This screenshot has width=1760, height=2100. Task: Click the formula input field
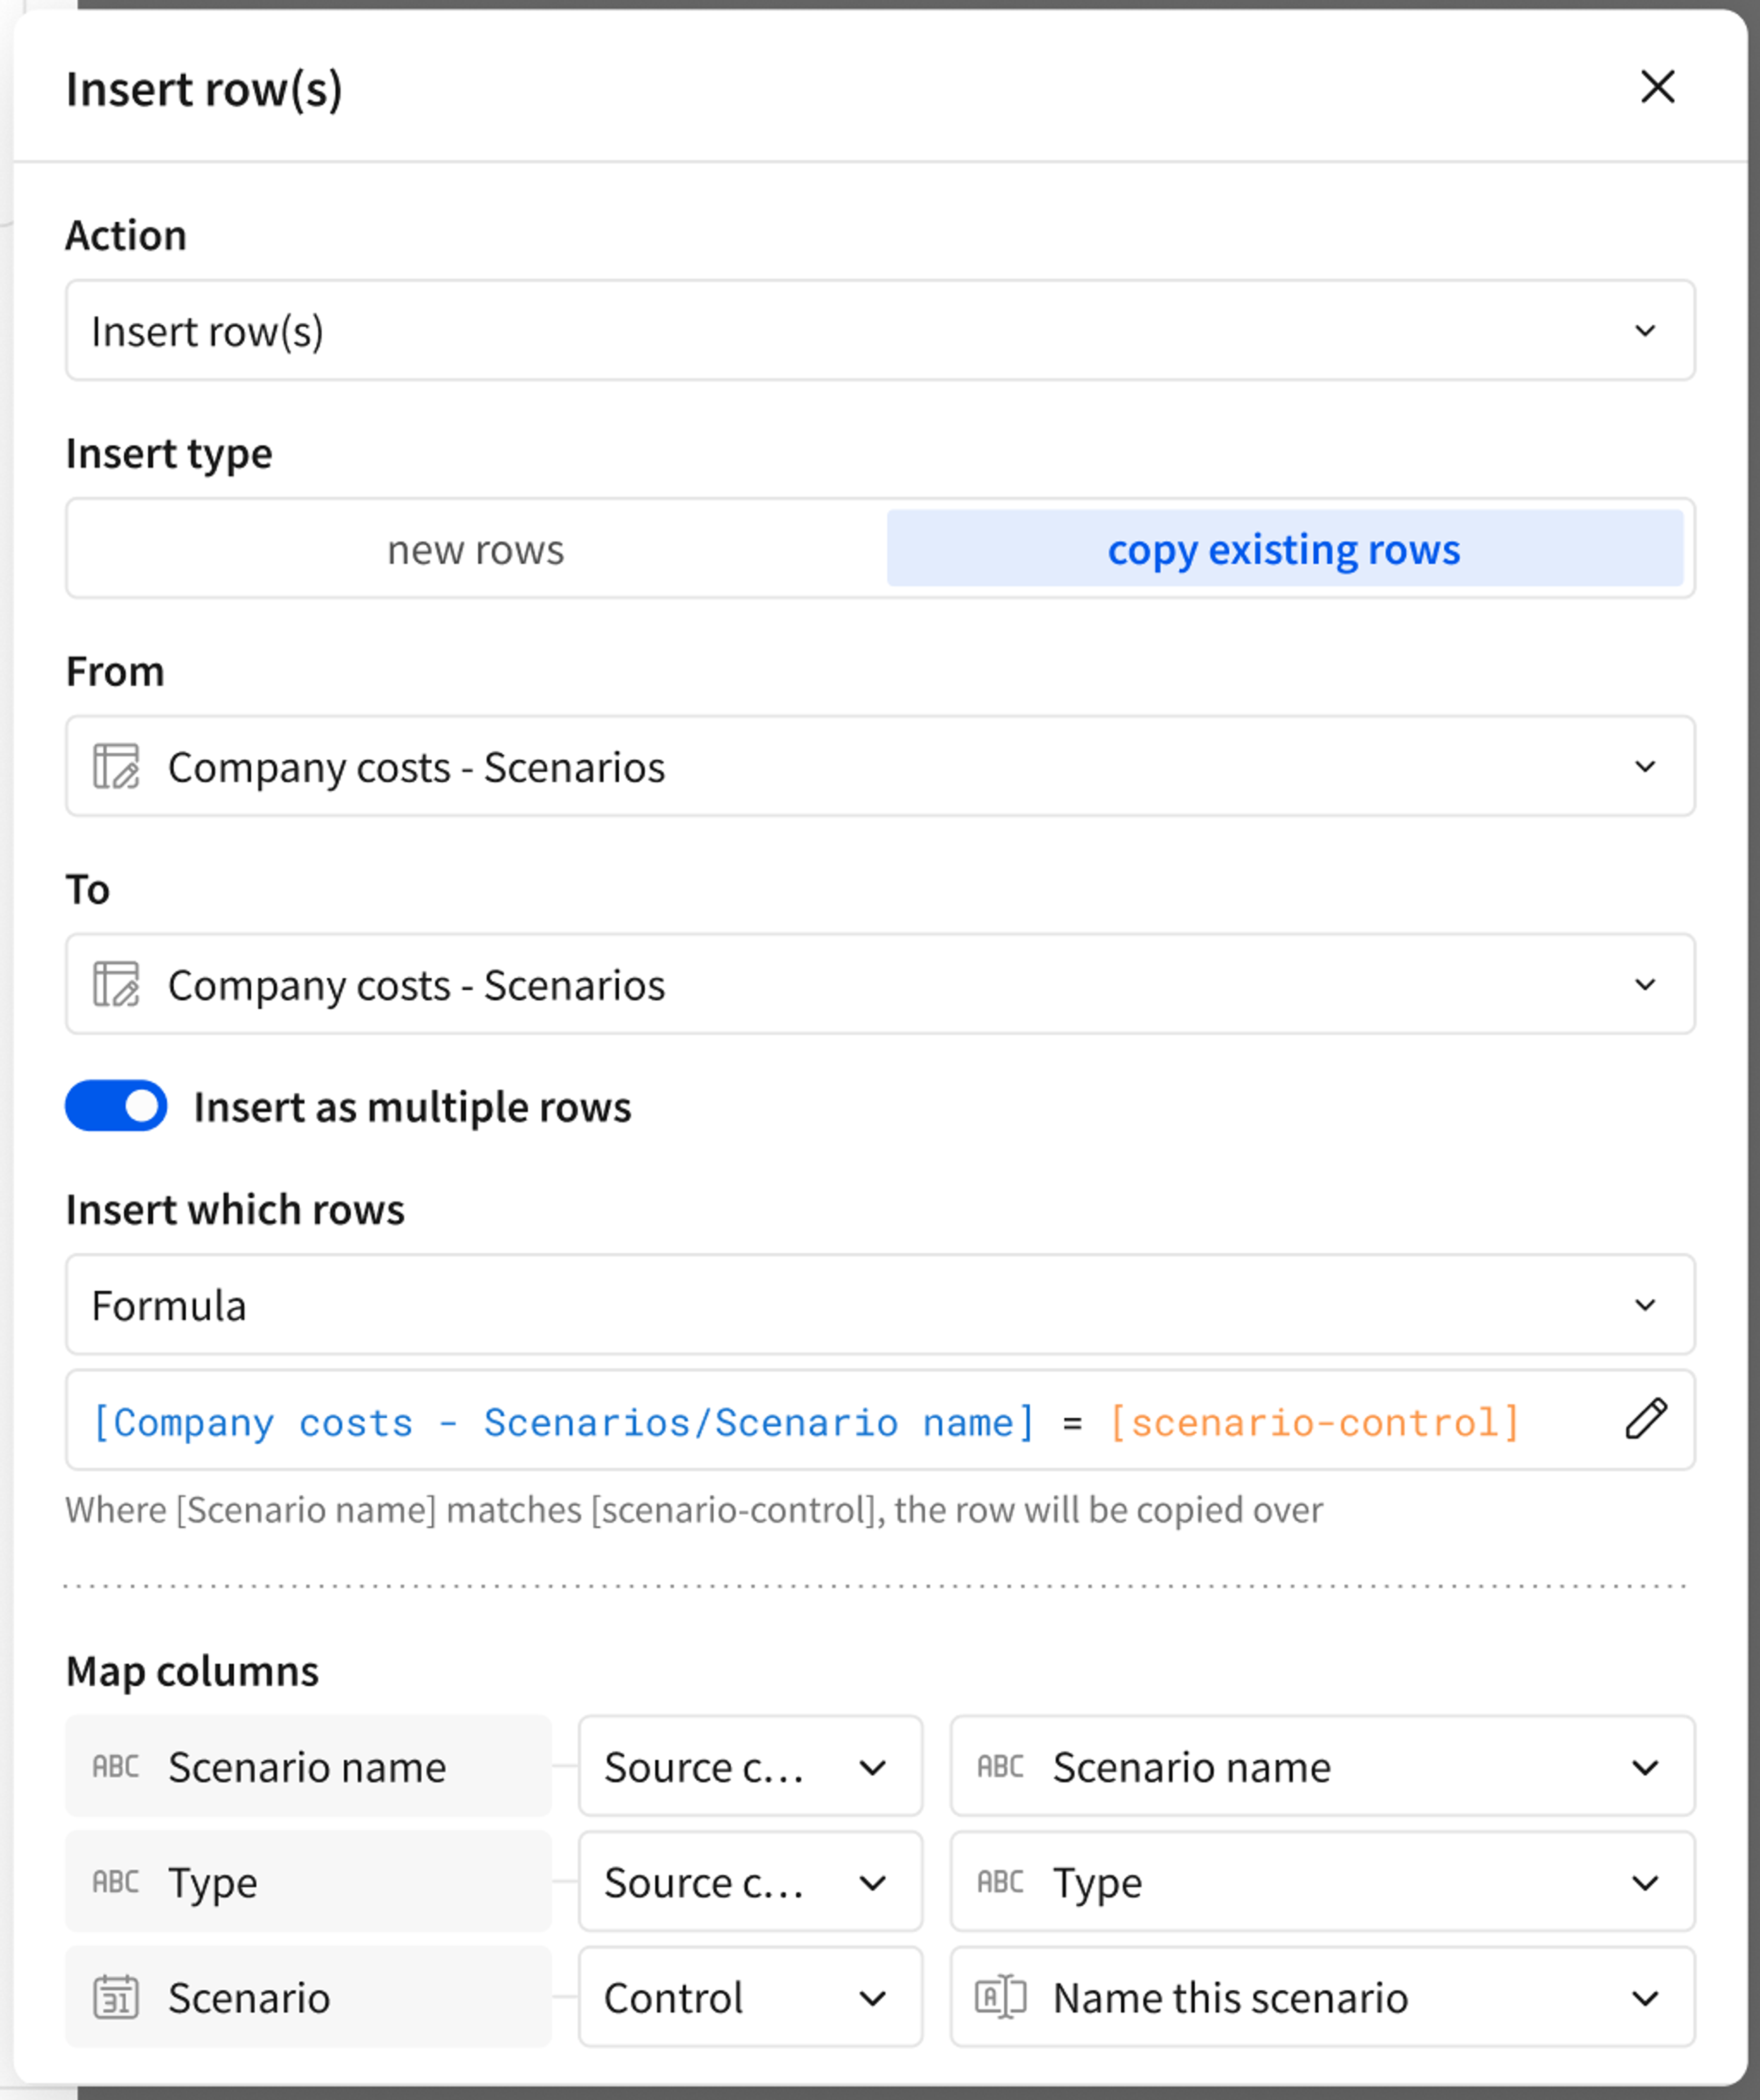[x=880, y=1420]
